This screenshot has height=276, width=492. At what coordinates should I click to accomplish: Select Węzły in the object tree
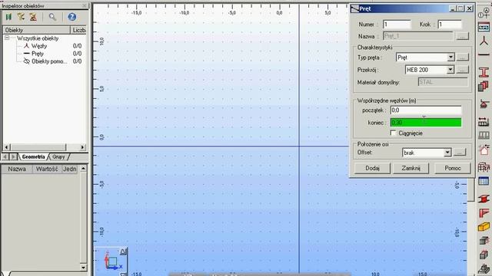coord(39,46)
